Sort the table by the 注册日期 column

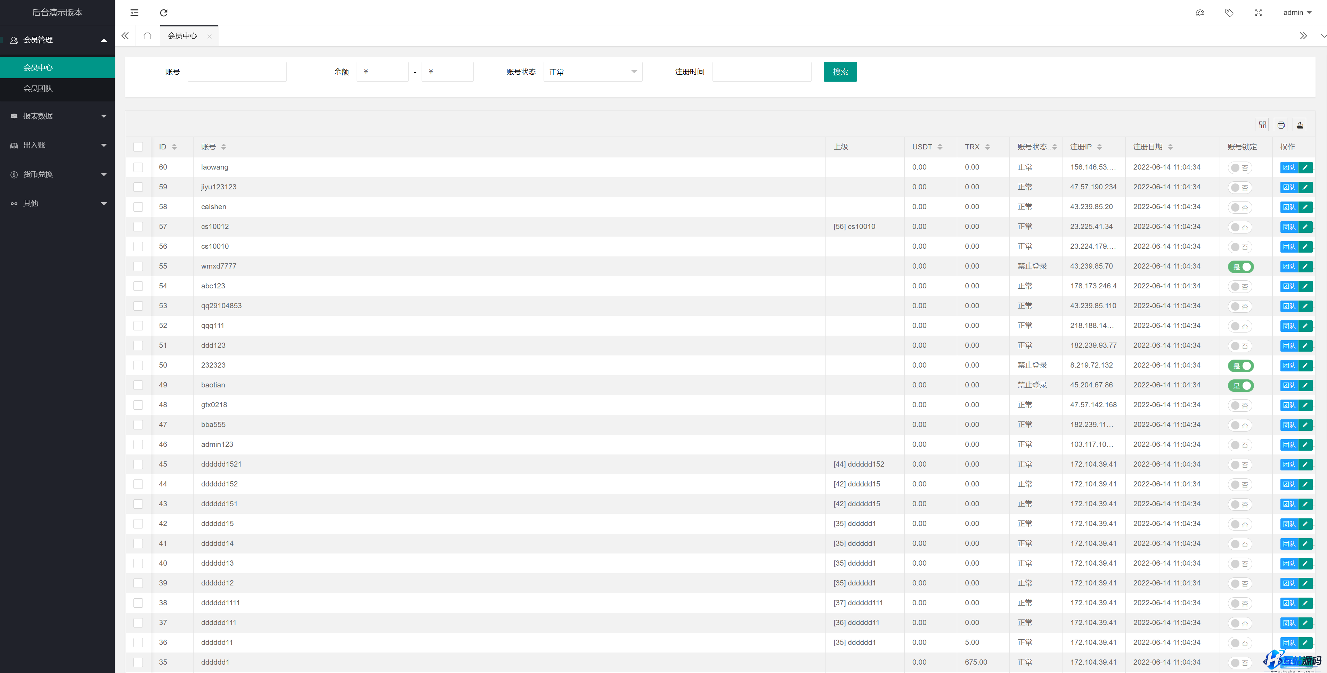[1170, 147]
